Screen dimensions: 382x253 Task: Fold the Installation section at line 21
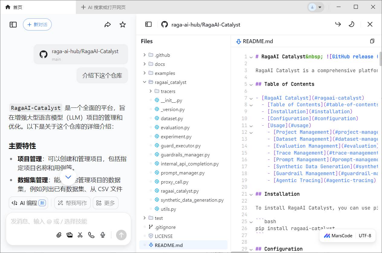(251, 194)
